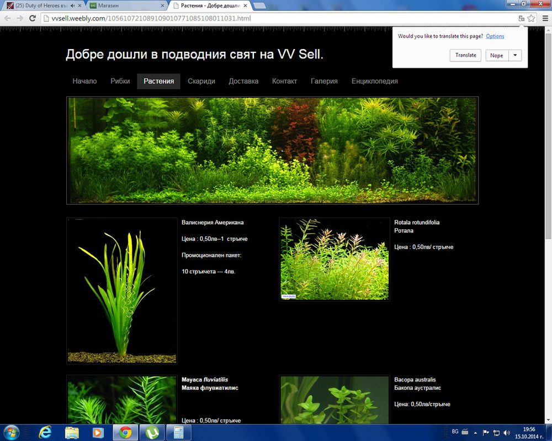Launch Internet Explorer from the taskbar
Image resolution: width=552 pixels, height=441 pixels.
[x=45, y=432]
